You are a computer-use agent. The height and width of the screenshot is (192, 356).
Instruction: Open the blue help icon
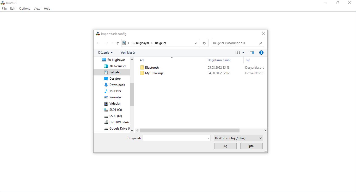[261, 53]
